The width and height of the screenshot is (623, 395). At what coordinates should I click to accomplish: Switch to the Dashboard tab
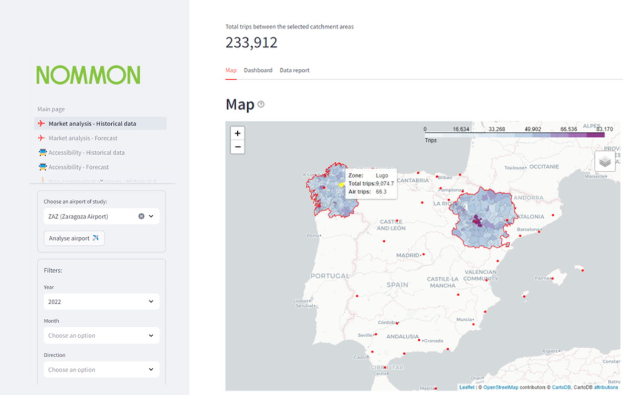(258, 70)
